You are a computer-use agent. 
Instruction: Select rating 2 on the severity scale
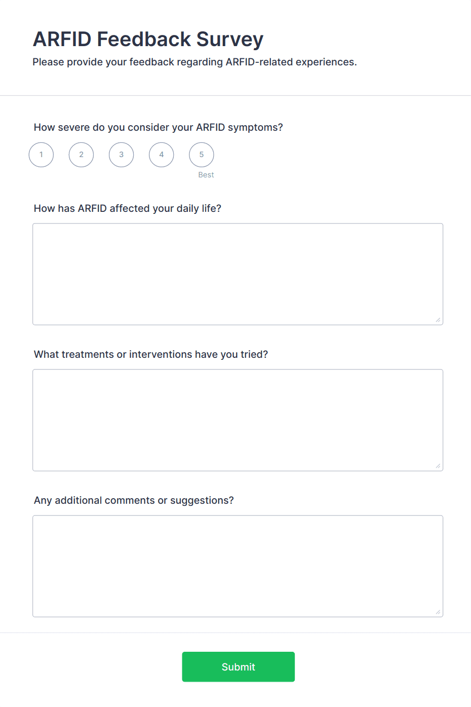point(81,155)
